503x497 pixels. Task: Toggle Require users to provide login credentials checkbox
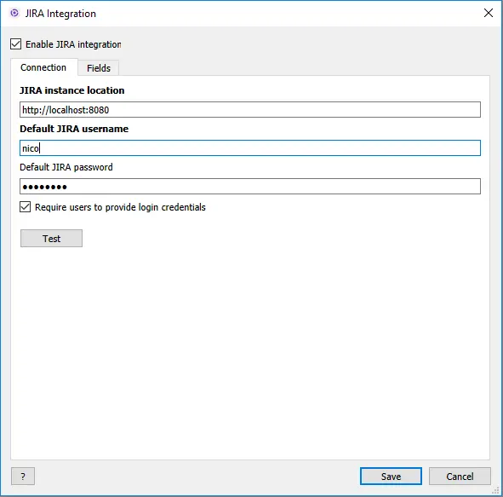[25, 207]
